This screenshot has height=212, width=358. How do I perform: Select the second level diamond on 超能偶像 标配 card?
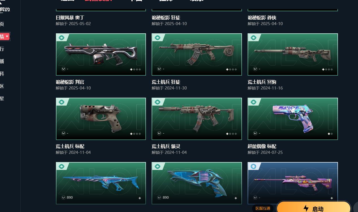[x=332, y=134]
